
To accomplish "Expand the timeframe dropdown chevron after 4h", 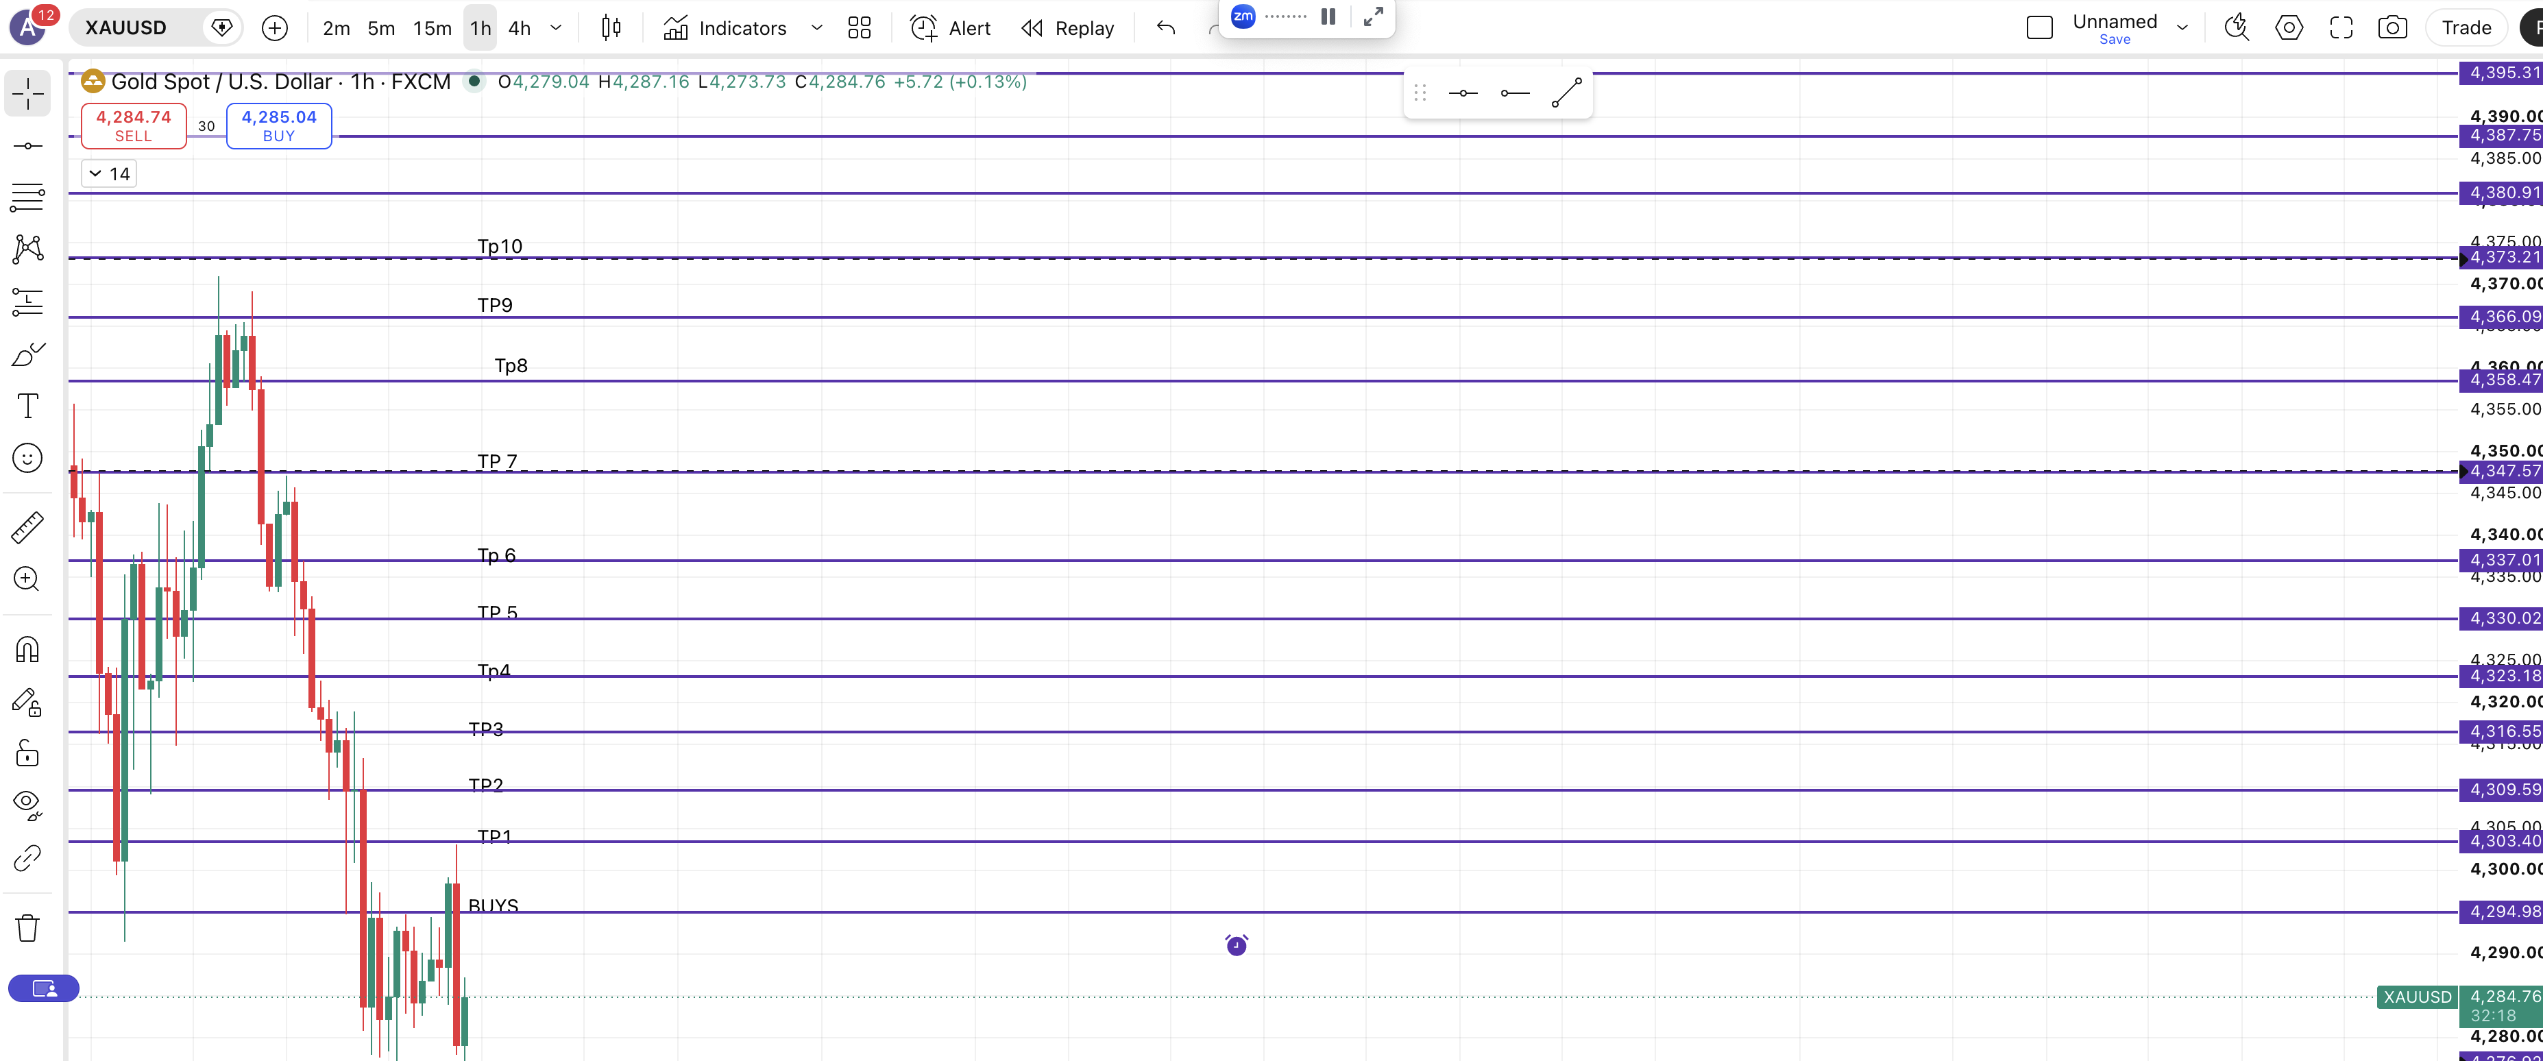I will [556, 27].
